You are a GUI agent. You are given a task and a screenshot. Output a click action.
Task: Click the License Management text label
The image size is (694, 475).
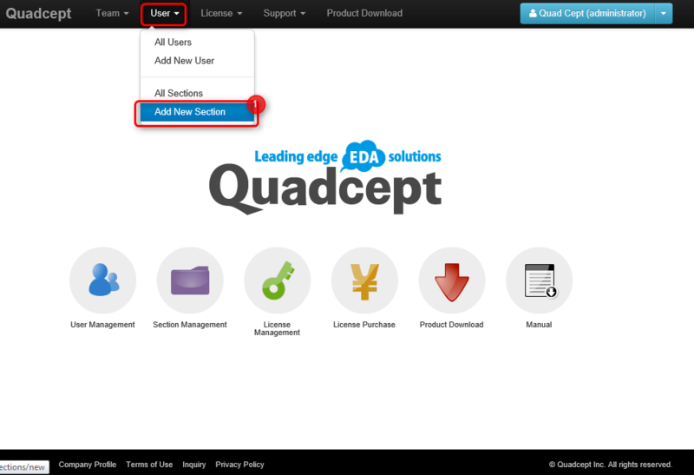[277, 328]
